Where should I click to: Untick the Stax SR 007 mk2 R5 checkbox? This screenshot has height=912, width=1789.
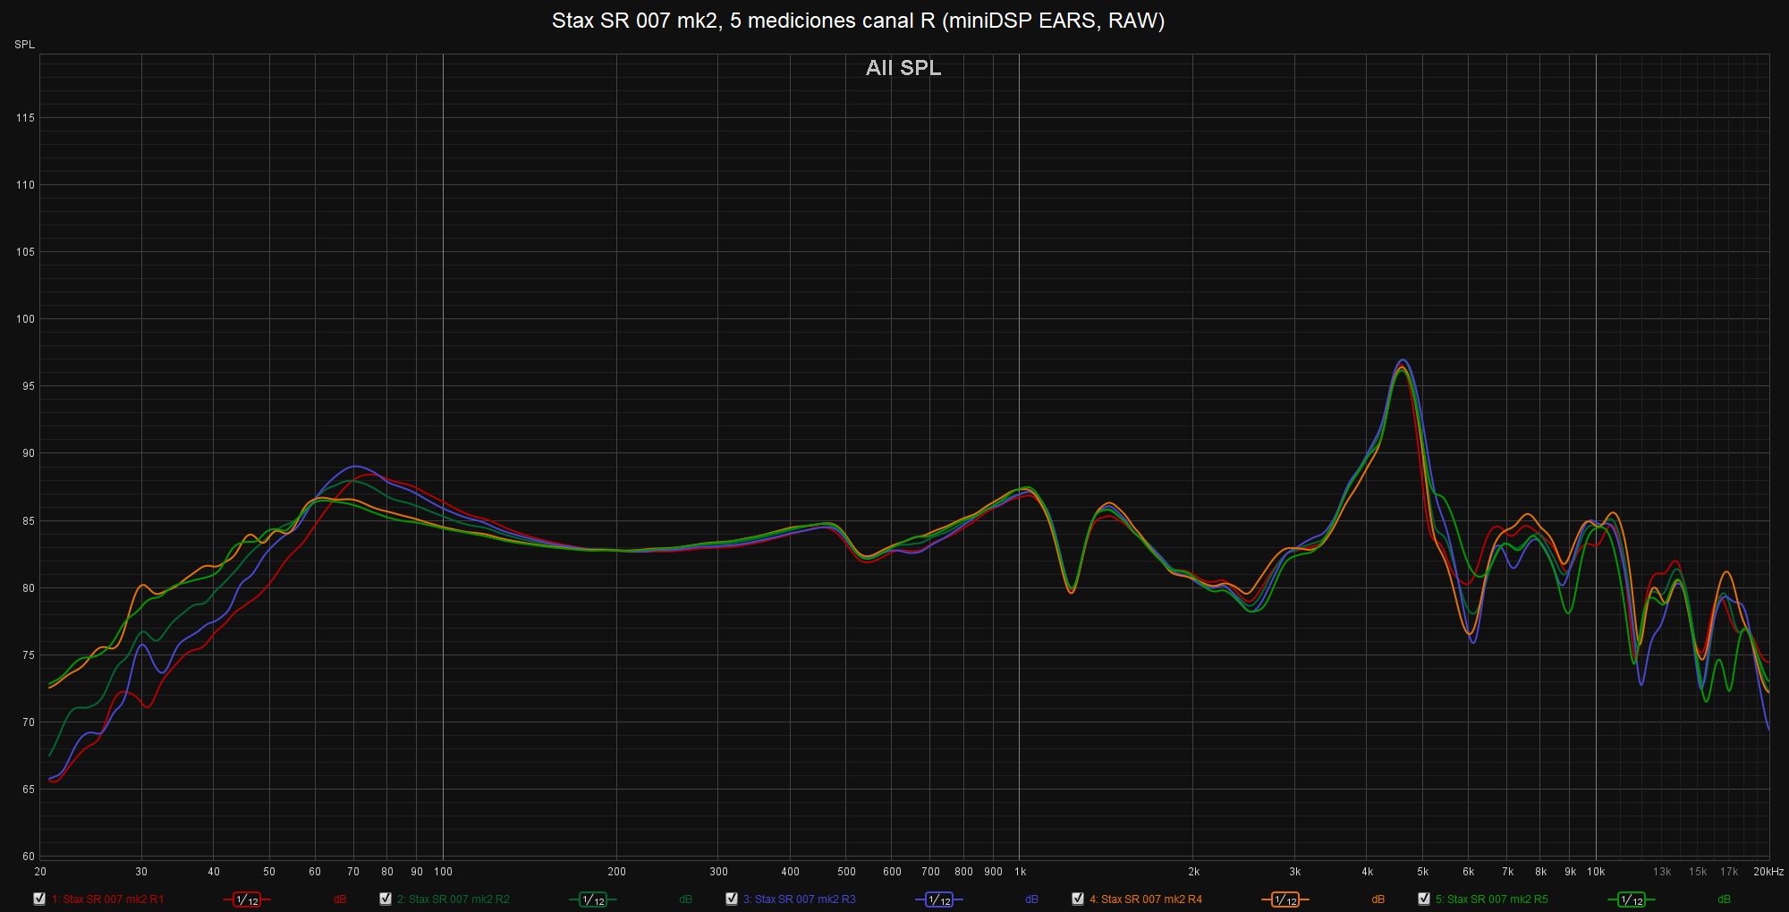1424,899
